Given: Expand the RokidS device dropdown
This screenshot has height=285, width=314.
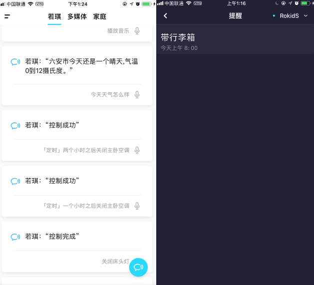Looking at the screenshot, I should [x=290, y=16].
